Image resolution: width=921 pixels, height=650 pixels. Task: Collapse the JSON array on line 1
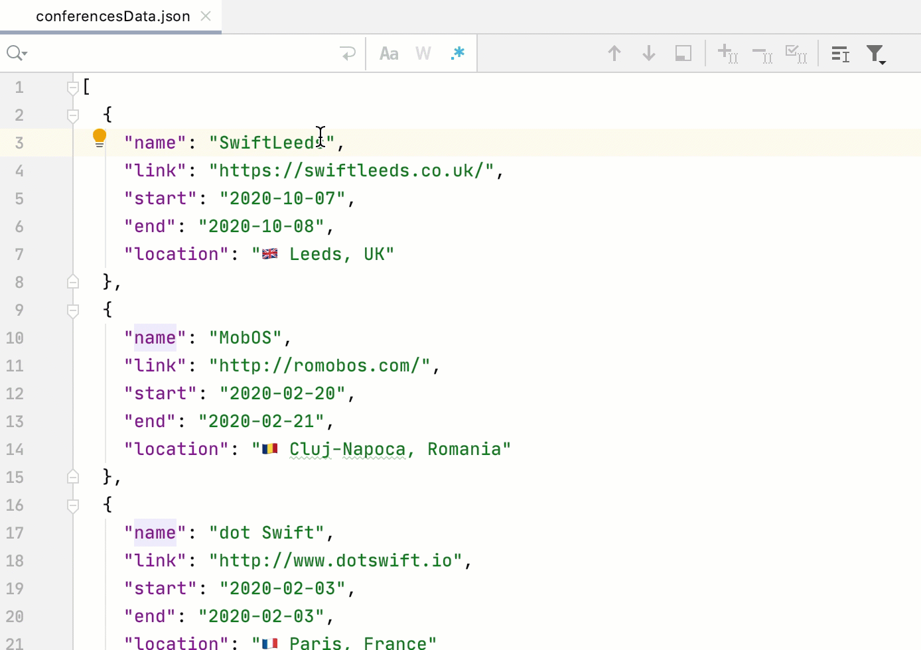click(72, 87)
